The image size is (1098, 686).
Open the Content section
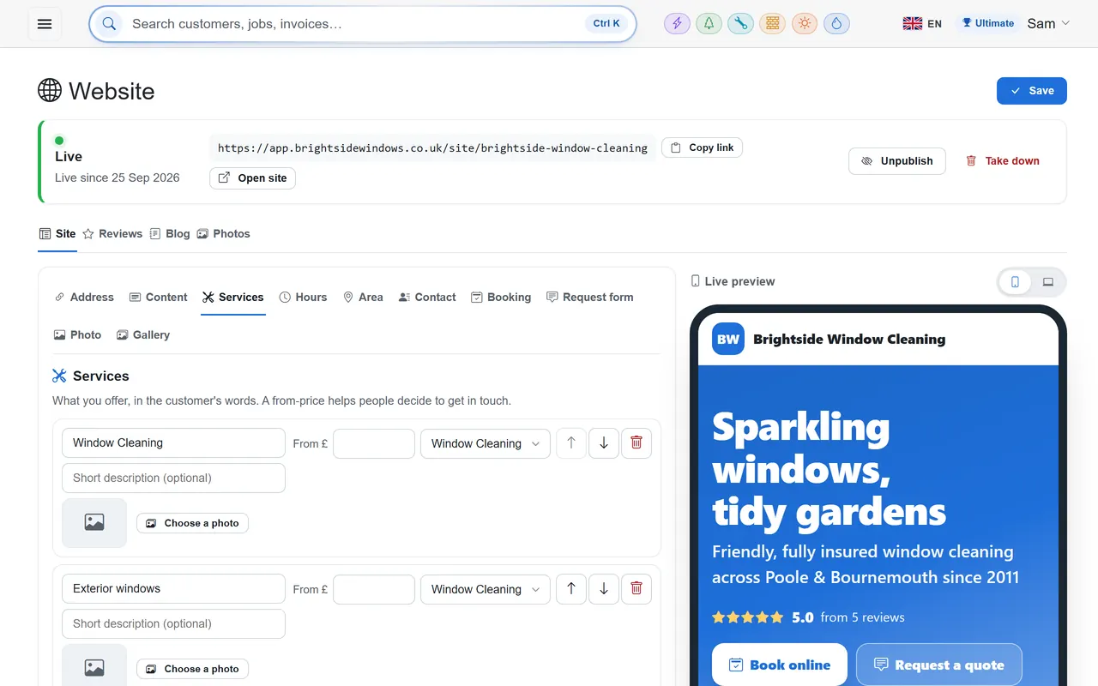pyautogui.click(x=158, y=297)
